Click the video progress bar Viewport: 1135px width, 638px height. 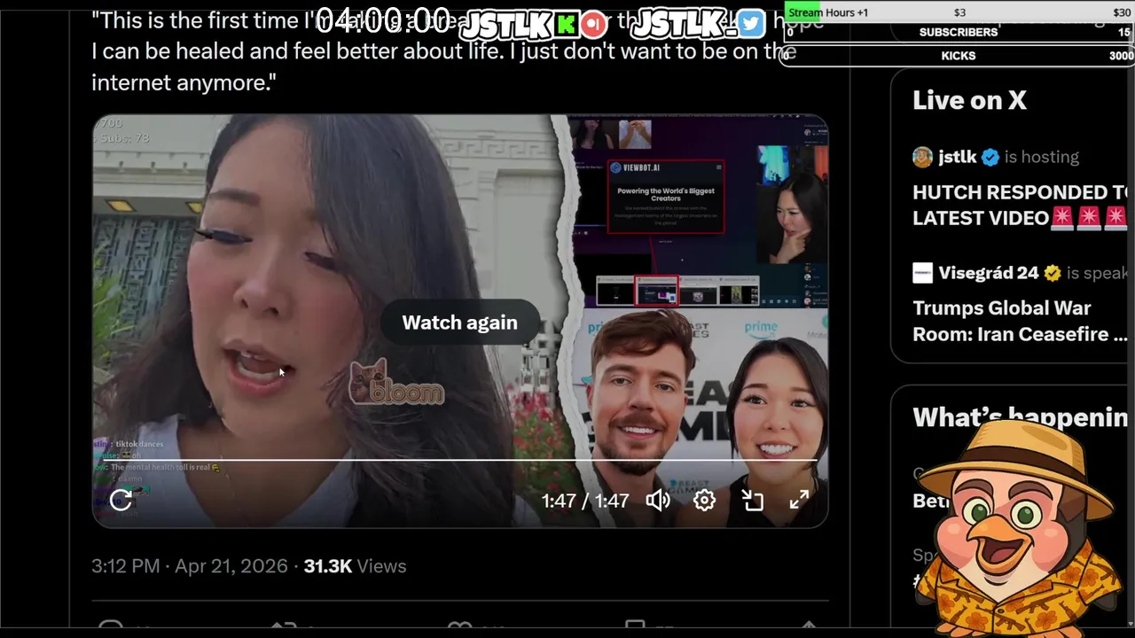point(459,460)
